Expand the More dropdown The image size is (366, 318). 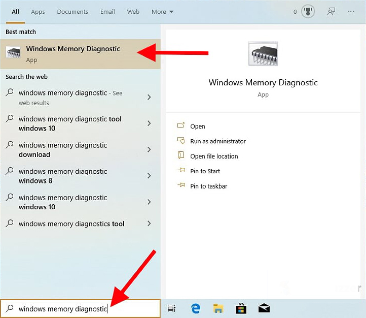point(162,12)
